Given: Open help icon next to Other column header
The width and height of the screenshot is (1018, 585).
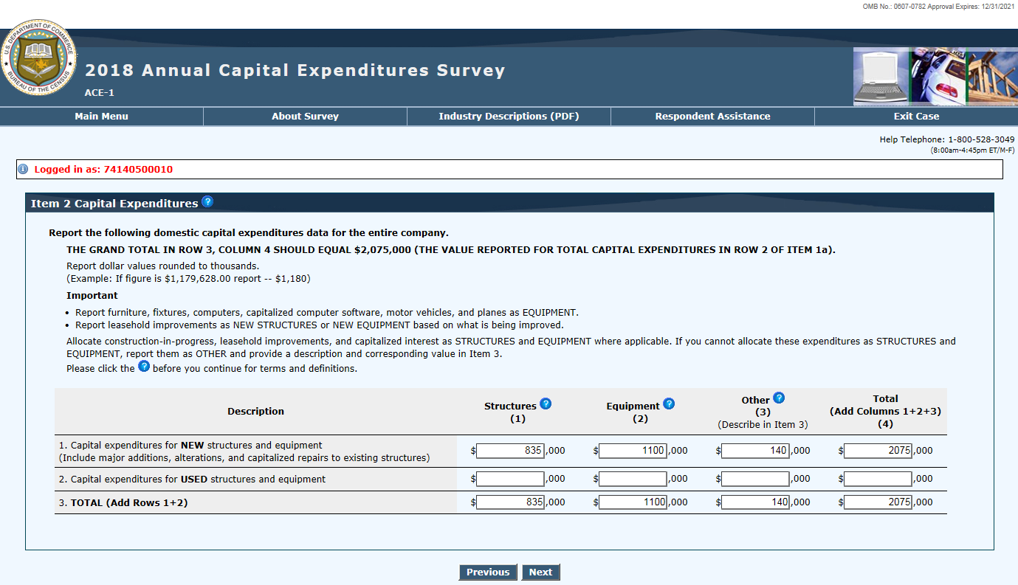Looking at the screenshot, I should [x=779, y=398].
